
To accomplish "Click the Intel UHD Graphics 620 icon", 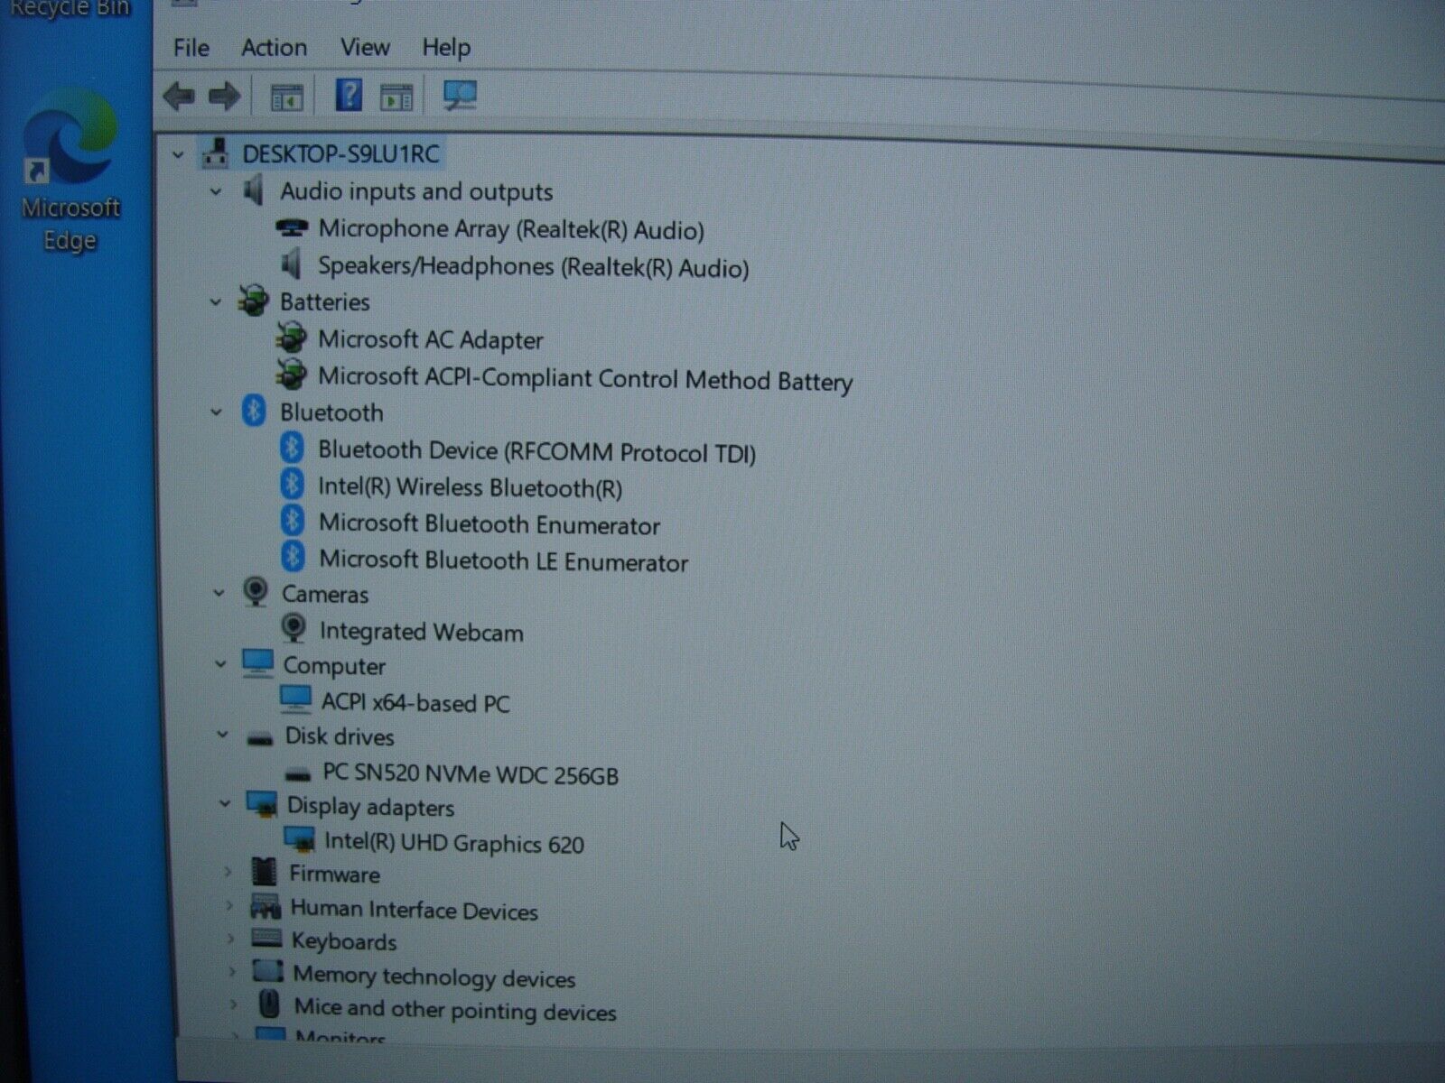I will [x=300, y=839].
